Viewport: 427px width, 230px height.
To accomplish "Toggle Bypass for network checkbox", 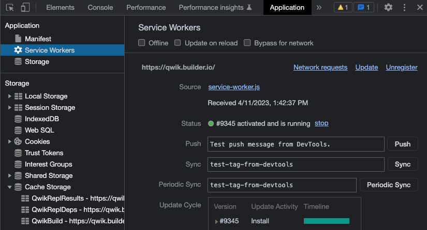I will pyautogui.click(x=247, y=43).
